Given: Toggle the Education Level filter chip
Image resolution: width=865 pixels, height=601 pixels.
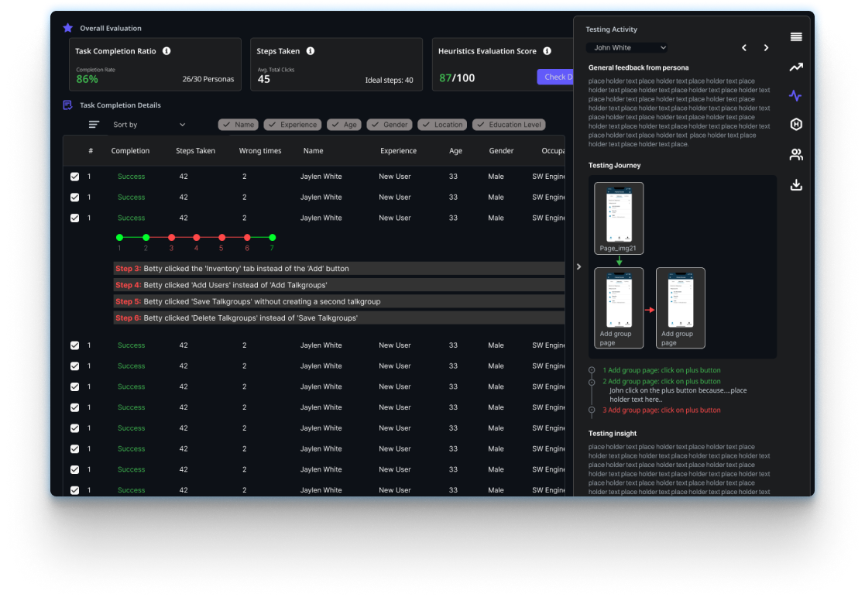Looking at the screenshot, I should (509, 125).
